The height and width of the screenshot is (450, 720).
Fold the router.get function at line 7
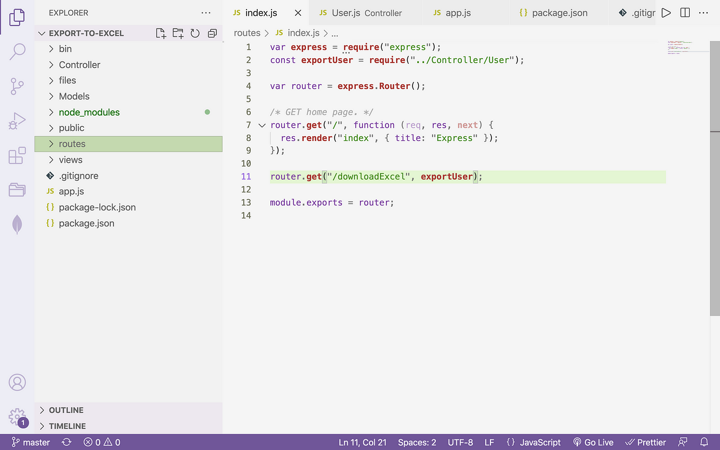pos(261,125)
